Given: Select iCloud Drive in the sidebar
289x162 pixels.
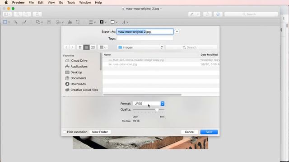Looking at the screenshot, I should coord(76,61).
